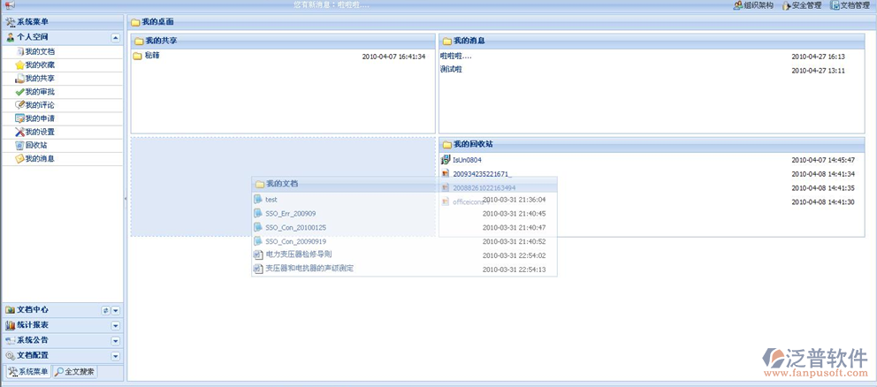The image size is (877, 387).
Task: Open the test document
Action: [x=271, y=200]
